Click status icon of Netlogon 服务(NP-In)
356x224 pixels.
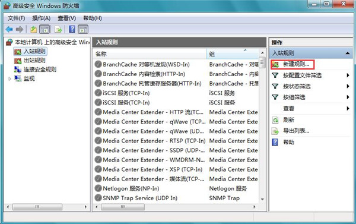tap(98, 188)
